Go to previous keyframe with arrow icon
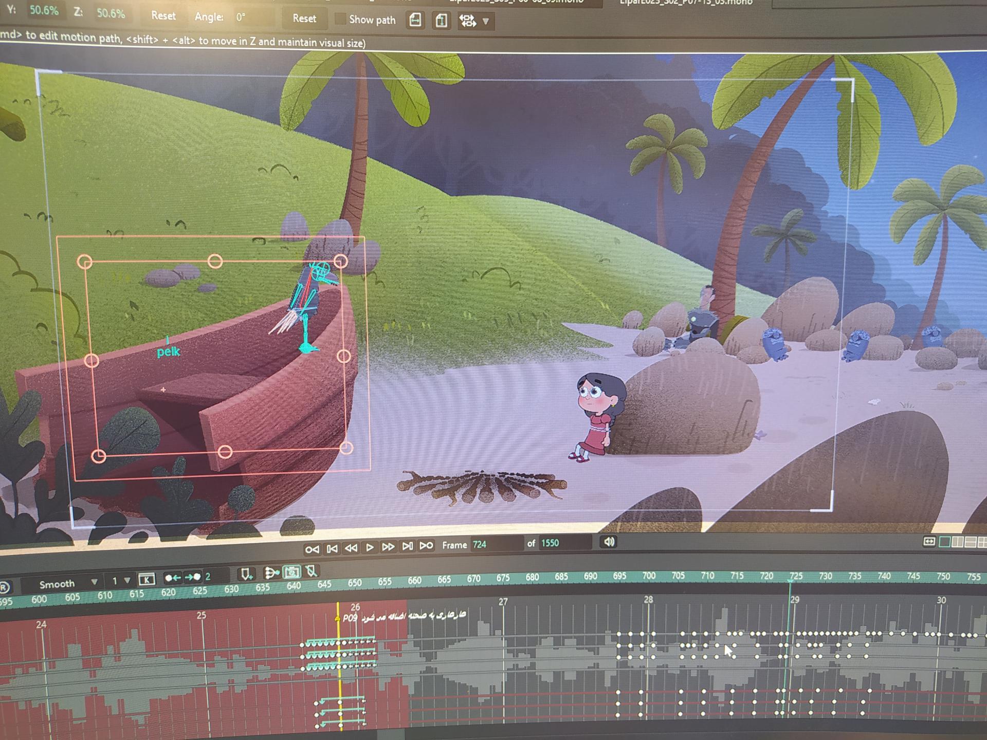 pyautogui.click(x=172, y=578)
